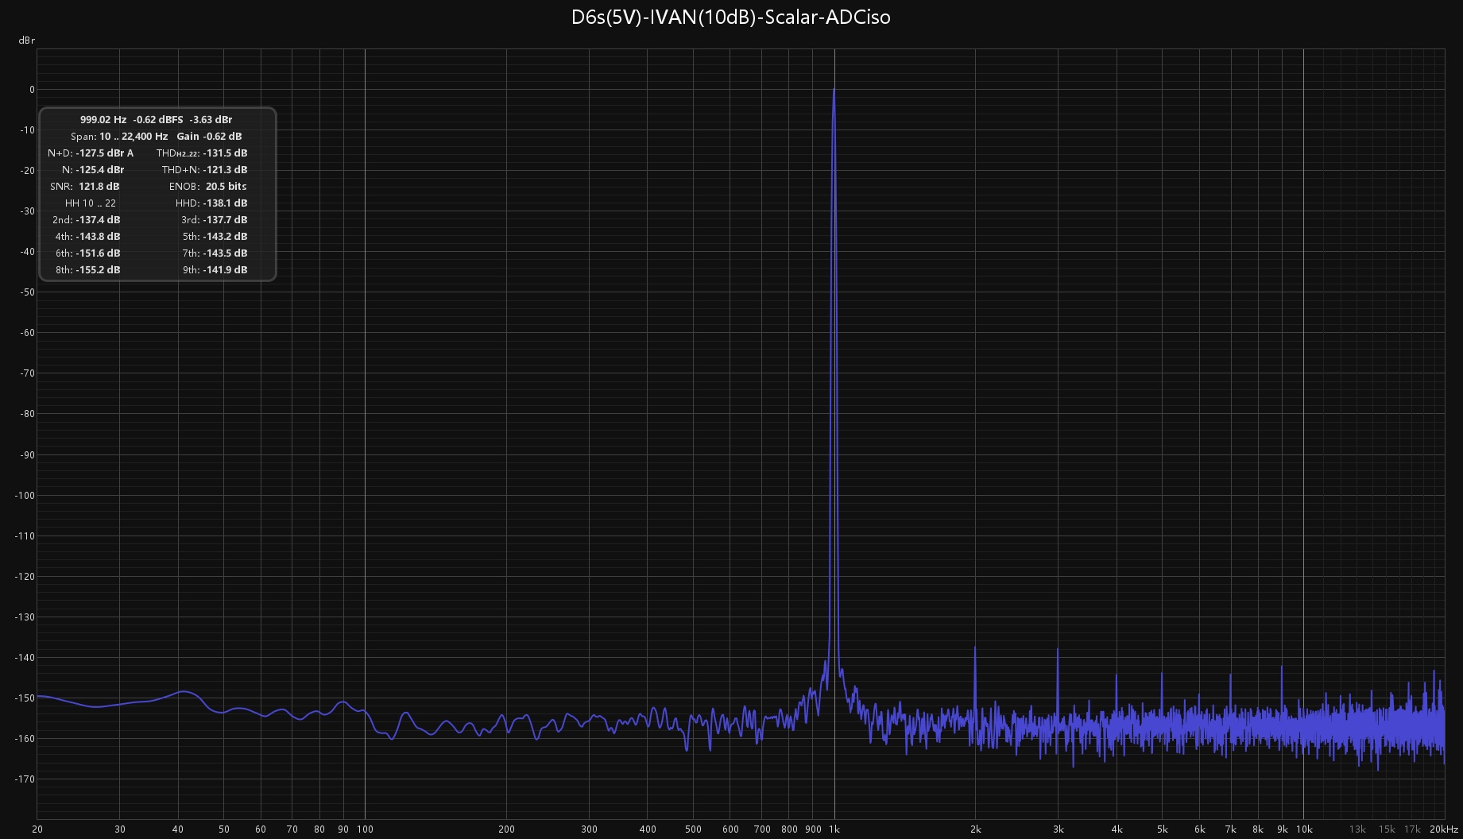Image resolution: width=1463 pixels, height=839 pixels.
Task: Click the "10k" x-axis frequency label
Action: pyautogui.click(x=1303, y=829)
